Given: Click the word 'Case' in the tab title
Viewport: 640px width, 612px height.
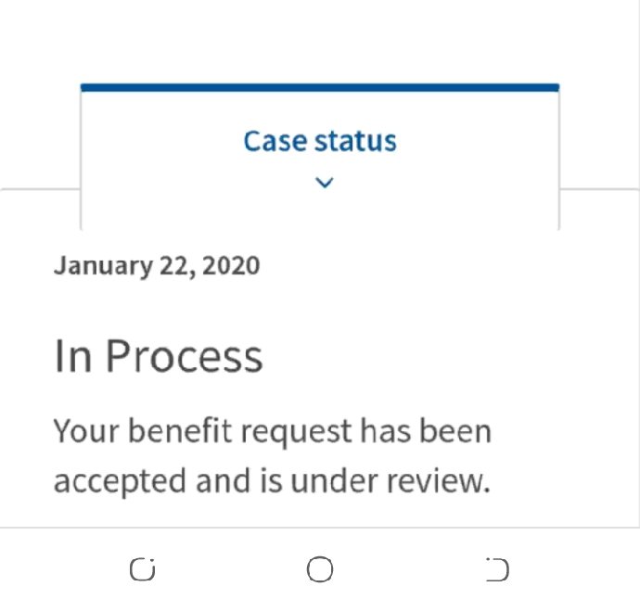Looking at the screenshot, I should tap(275, 141).
